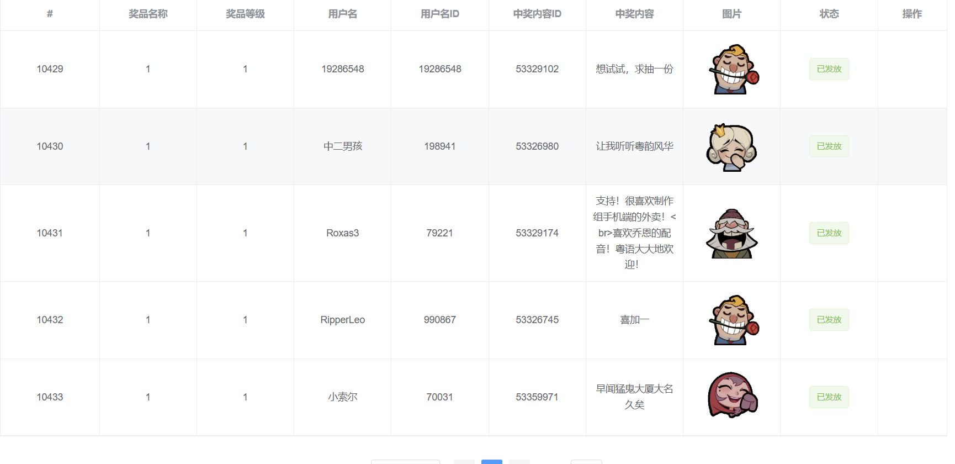Open the red-hooded character image for 小索尔

pyautogui.click(x=733, y=395)
